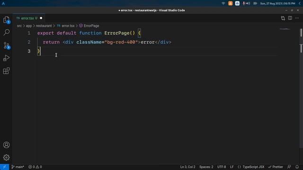Open the Accounts menu icon
The width and height of the screenshot is (303, 170).
point(6,145)
